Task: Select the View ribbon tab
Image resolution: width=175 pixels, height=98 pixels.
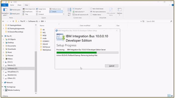Action: [x=27, y=5]
